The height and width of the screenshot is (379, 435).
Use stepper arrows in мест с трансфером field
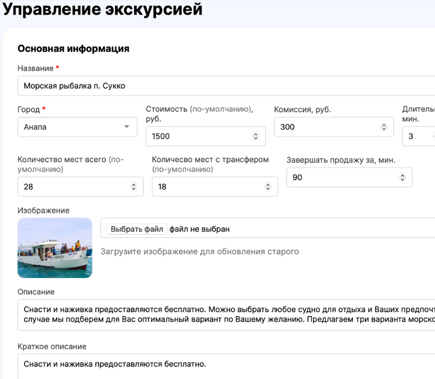pos(268,186)
